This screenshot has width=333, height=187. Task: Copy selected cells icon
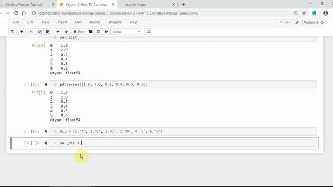point(40,32)
